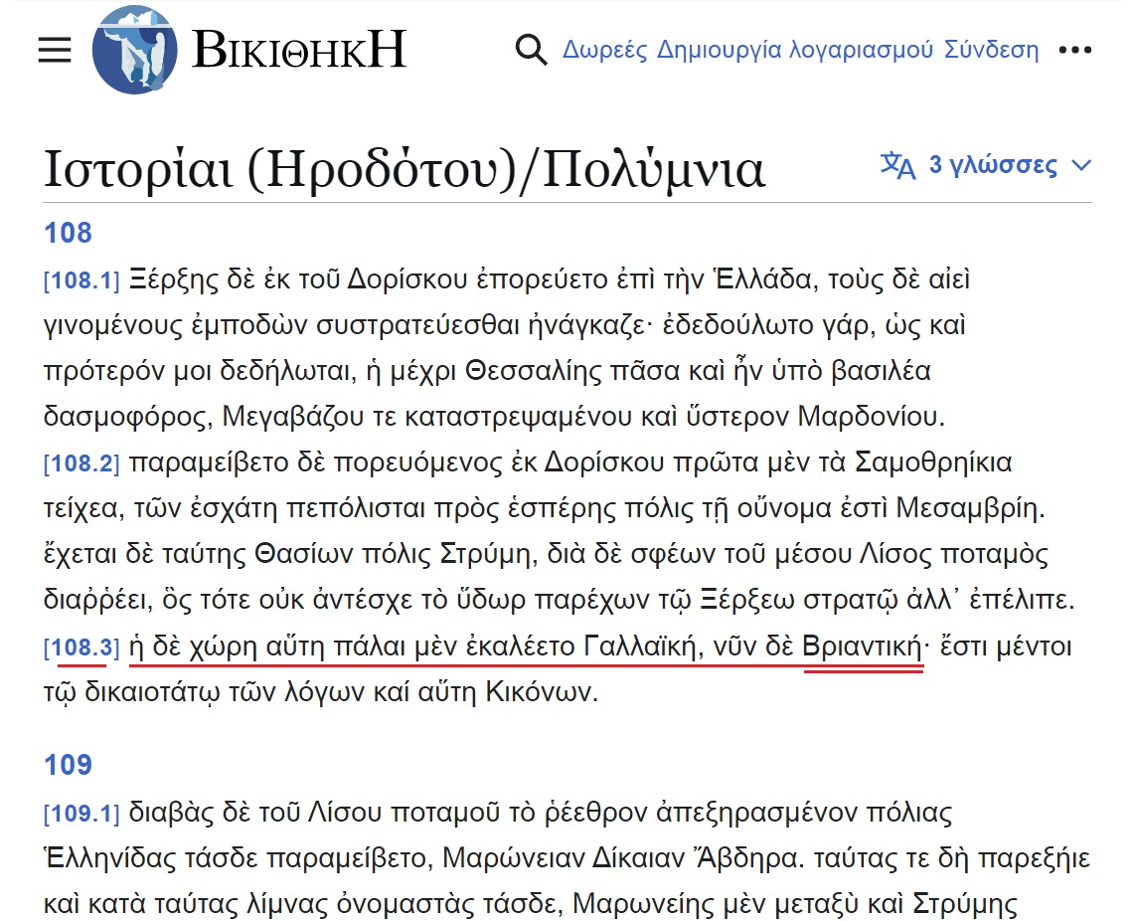
Task: Click the word Ἄβδηρα
Action: 747,858
